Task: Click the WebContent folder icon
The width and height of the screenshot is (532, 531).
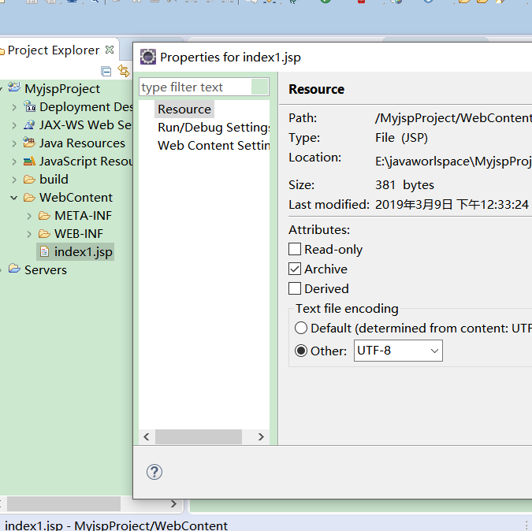Action: coord(29,197)
